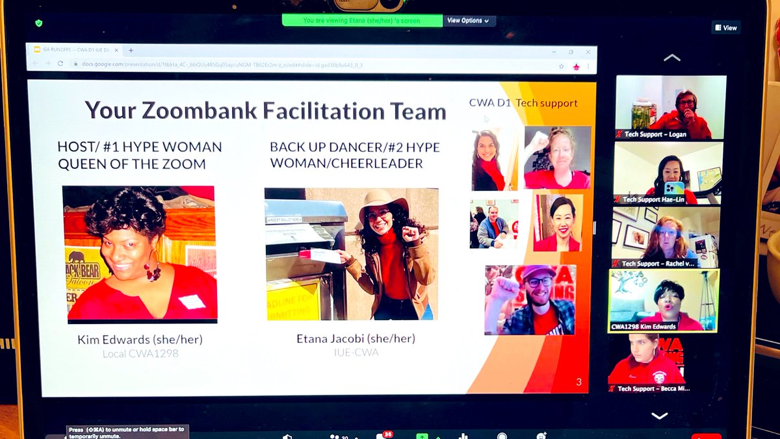This screenshot has height=439, width=780.
Task: Click muted mic icon beside Rachel's name
Action: point(615,264)
